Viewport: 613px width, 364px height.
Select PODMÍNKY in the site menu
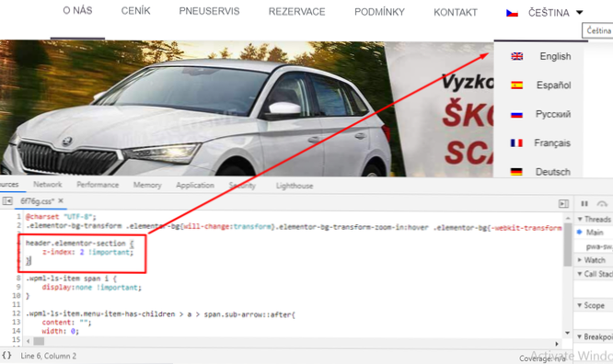pyautogui.click(x=379, y=12)
